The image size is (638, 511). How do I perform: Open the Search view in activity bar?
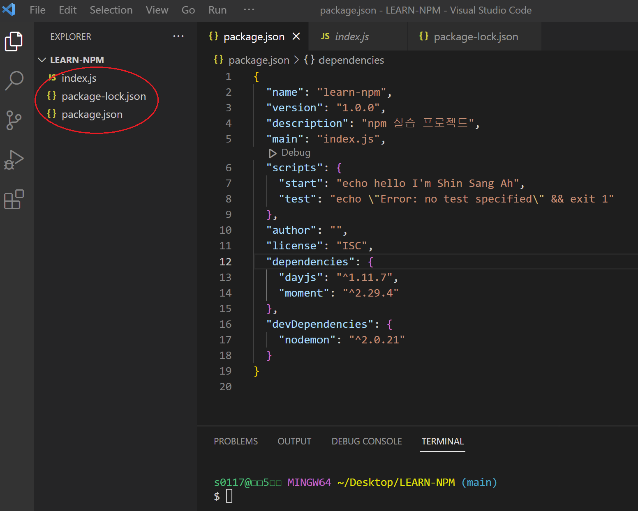(x=14, y=81)
